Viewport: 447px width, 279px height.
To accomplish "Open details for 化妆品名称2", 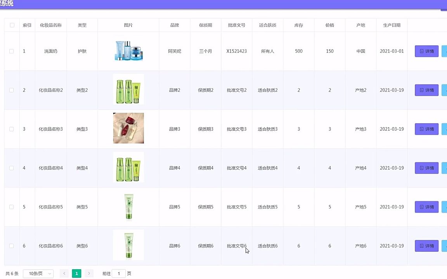I will tap(426, 90).
